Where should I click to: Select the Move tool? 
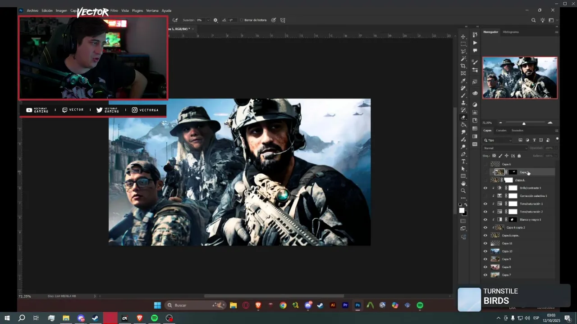click(x=463, y=36)
